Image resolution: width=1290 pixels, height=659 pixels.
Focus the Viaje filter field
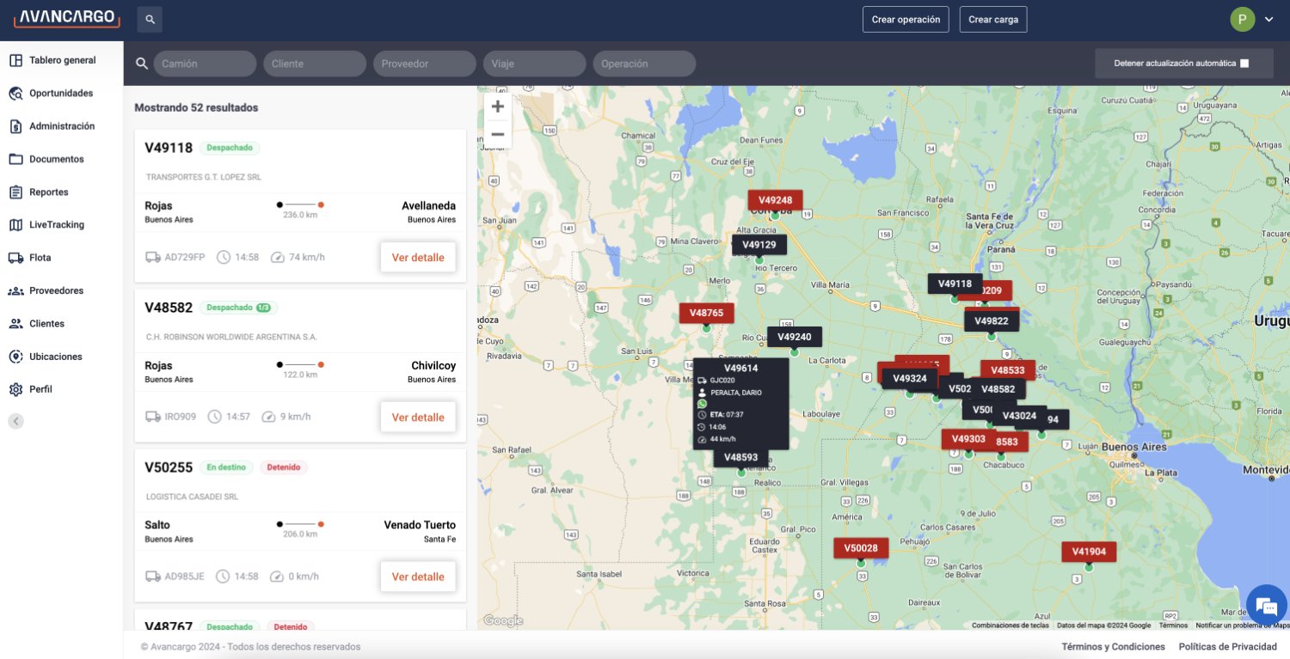tap(535, 64)
